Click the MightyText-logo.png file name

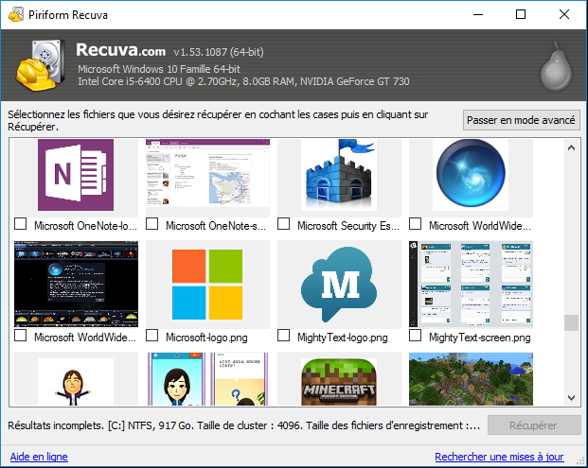click(343, 338)
